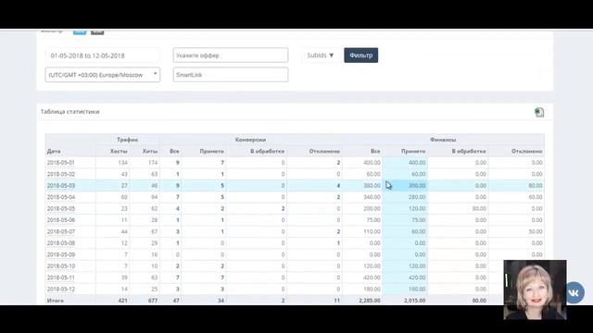Image resolution: width=593 pixels, height=333 pixels.
Task: Select the 2018-05-06 date cell
Action: point(61,220)
